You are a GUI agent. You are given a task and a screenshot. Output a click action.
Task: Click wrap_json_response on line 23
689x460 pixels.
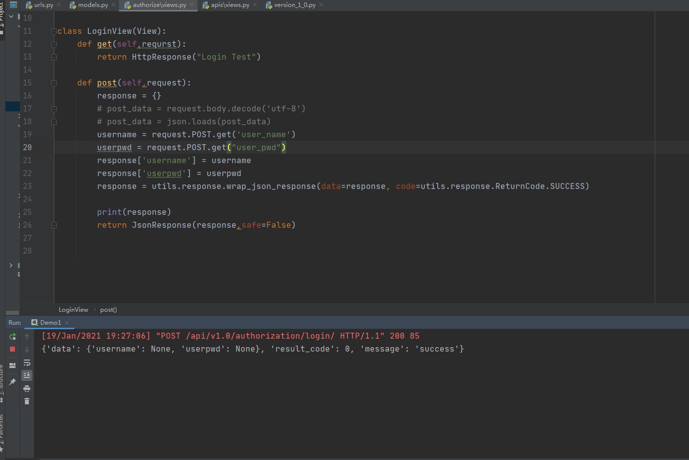point(271,186)
